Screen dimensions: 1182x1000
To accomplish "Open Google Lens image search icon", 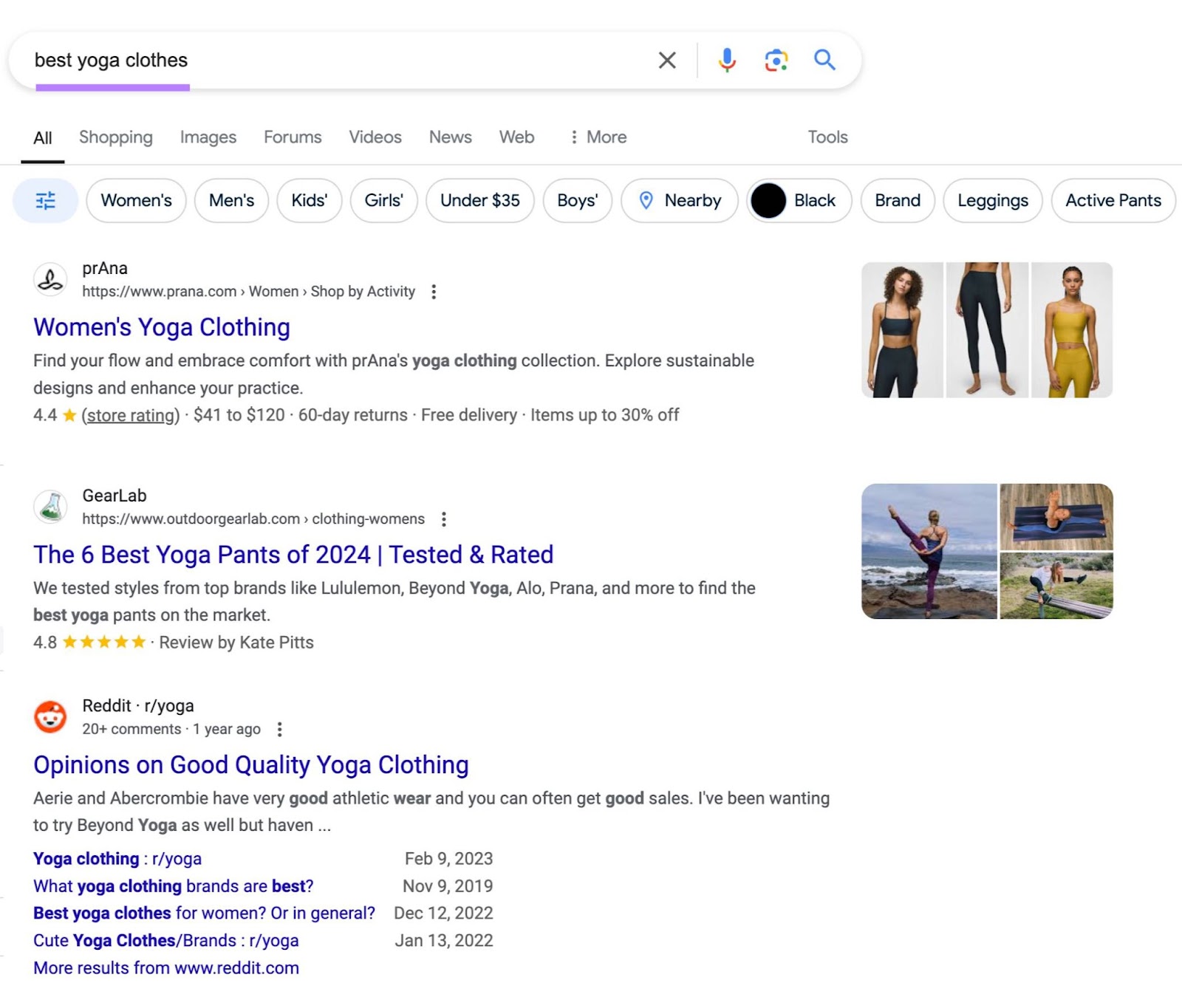I will [x=776, y=60].
